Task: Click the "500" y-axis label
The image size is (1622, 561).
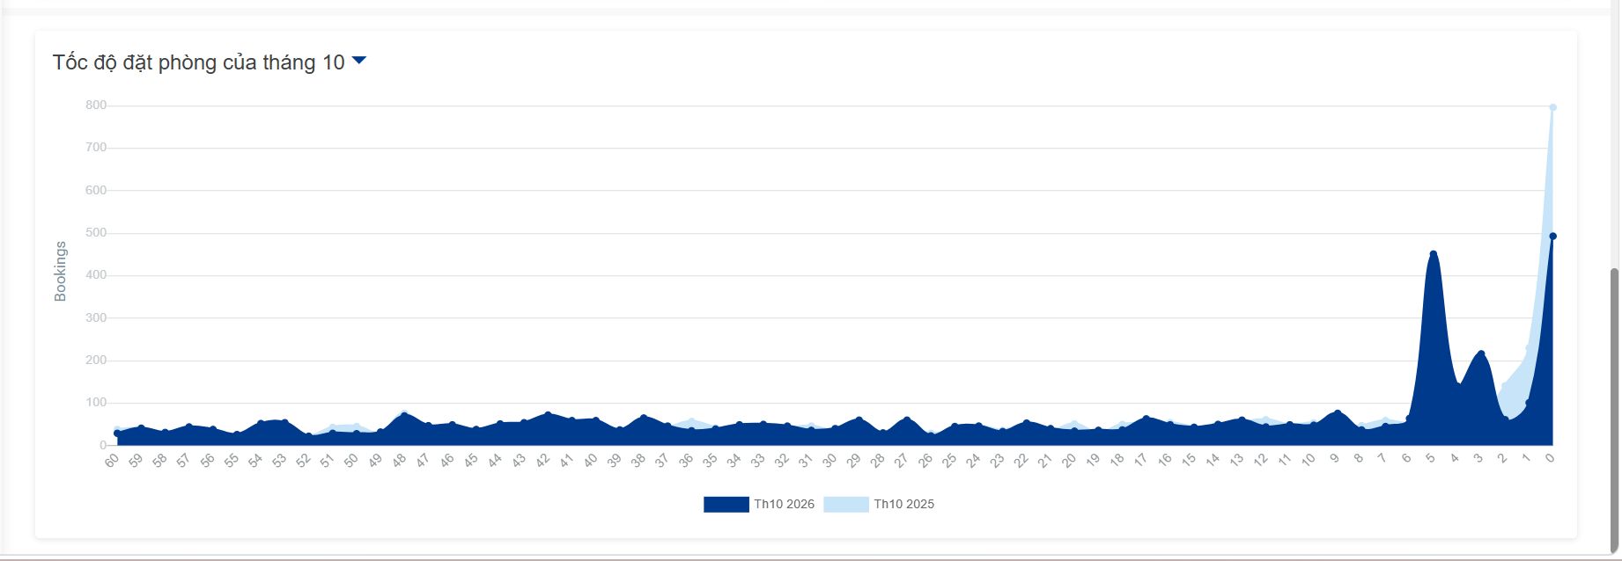Action: [x=96, y=233]
